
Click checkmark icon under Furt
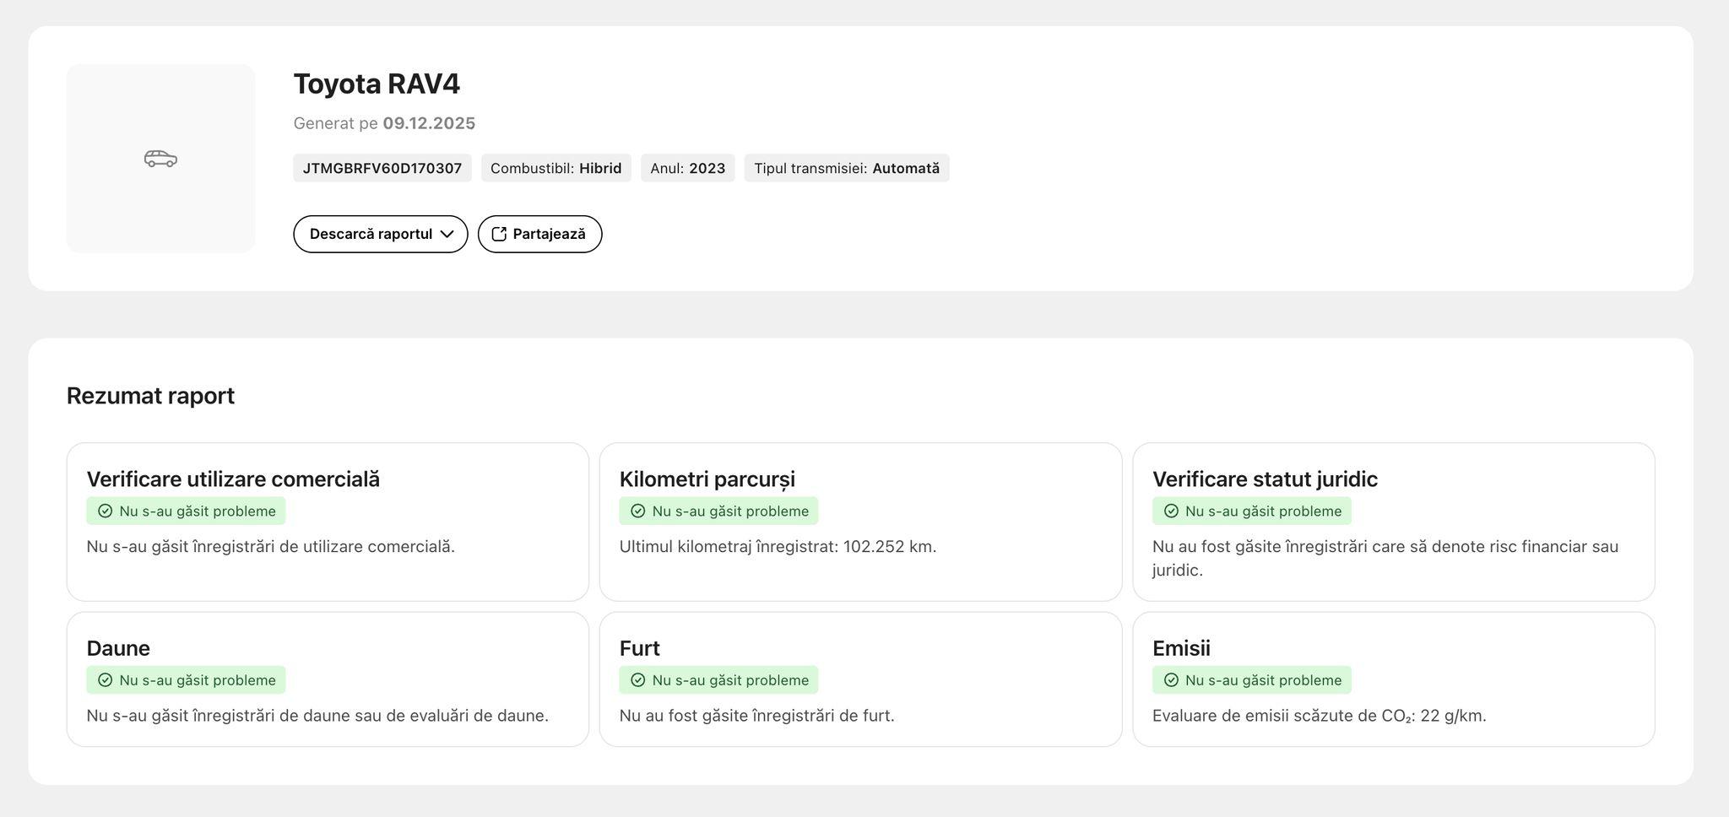pyautogui.click(x=638, y=680)
